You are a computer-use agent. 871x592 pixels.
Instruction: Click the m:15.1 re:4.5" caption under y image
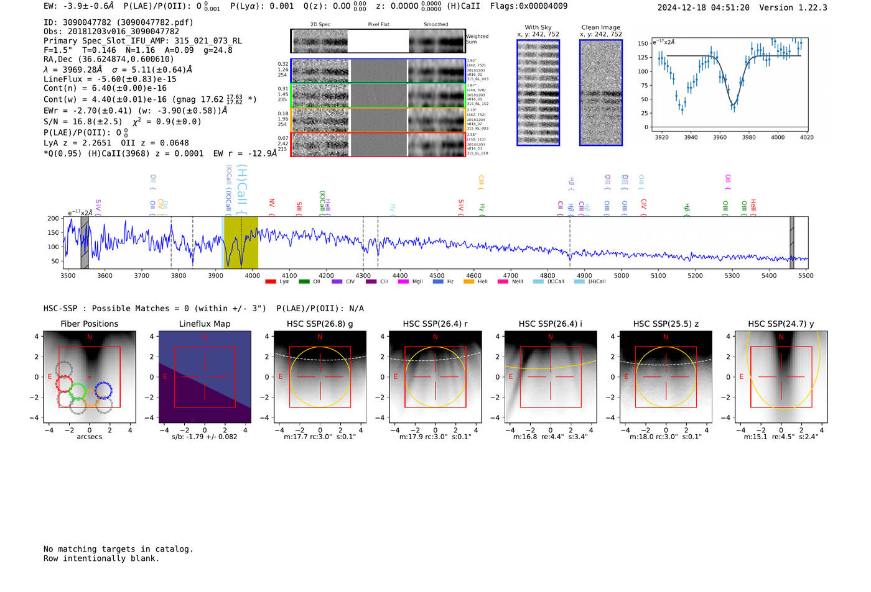tap(781, 437)
